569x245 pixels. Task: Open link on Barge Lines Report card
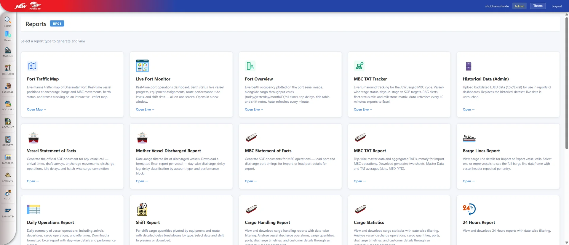pos(469,181)
